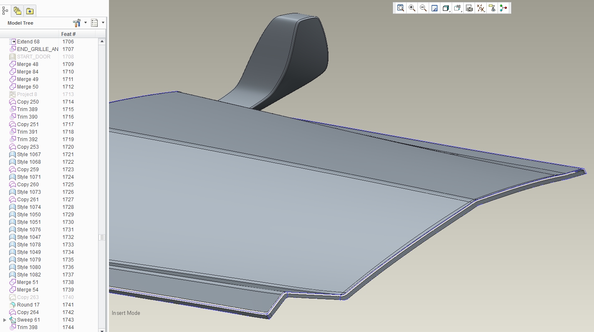Viewport: 594px width, 332px height.
Task: Open the dropdown arrow beside the settings hammer
Action: 86,23
